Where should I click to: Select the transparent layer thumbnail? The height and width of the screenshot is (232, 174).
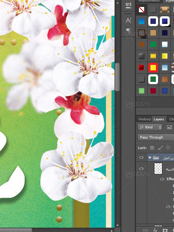coord(158,169)
